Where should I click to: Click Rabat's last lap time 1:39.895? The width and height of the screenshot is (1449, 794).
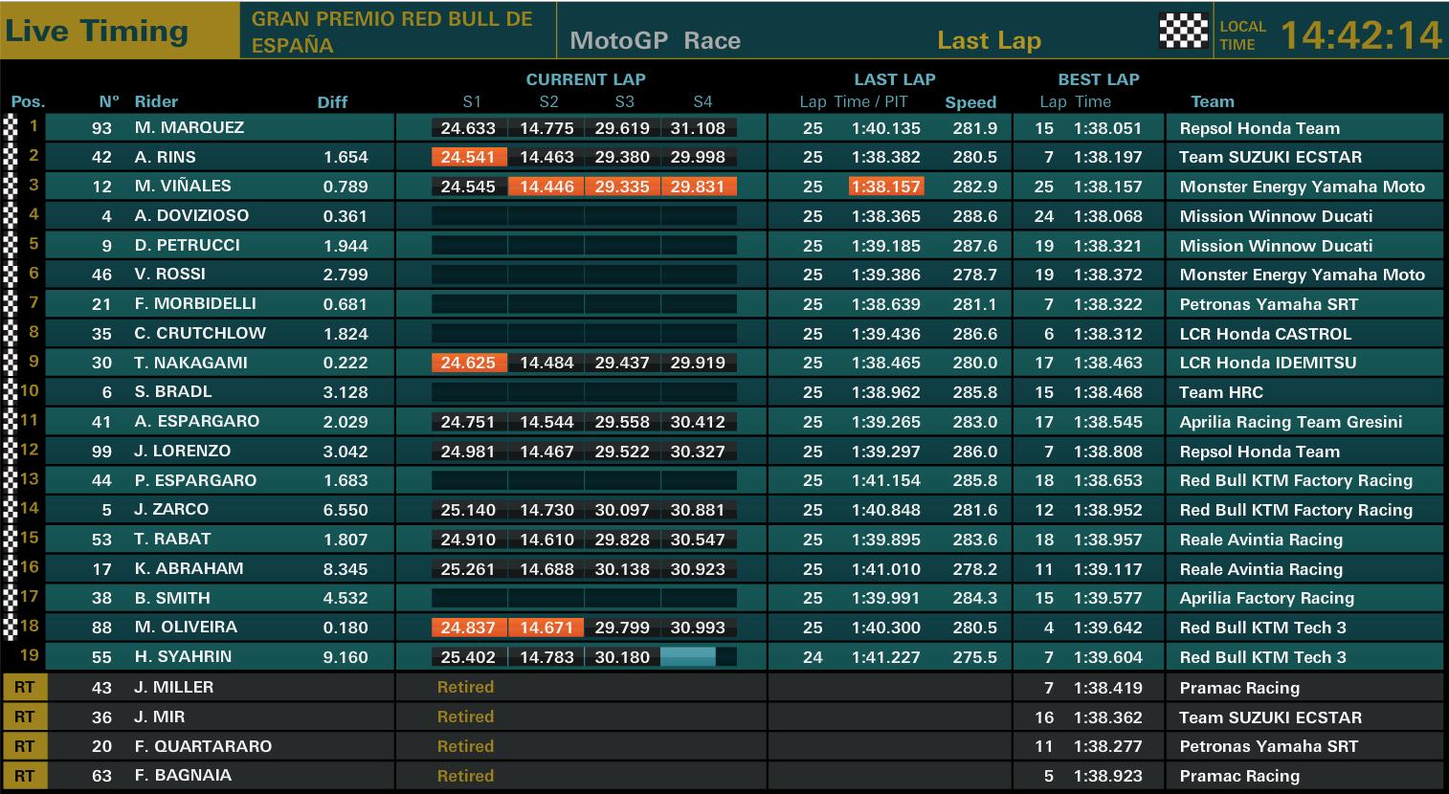tap(887, 539)
